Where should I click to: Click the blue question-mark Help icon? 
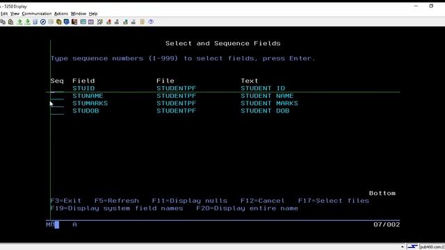(151, 22)
